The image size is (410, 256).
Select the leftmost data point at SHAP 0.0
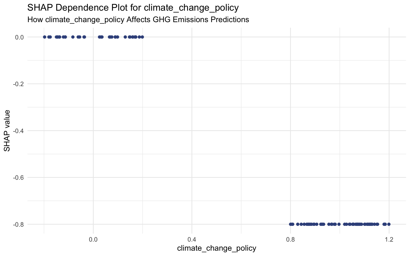point(45,37)
